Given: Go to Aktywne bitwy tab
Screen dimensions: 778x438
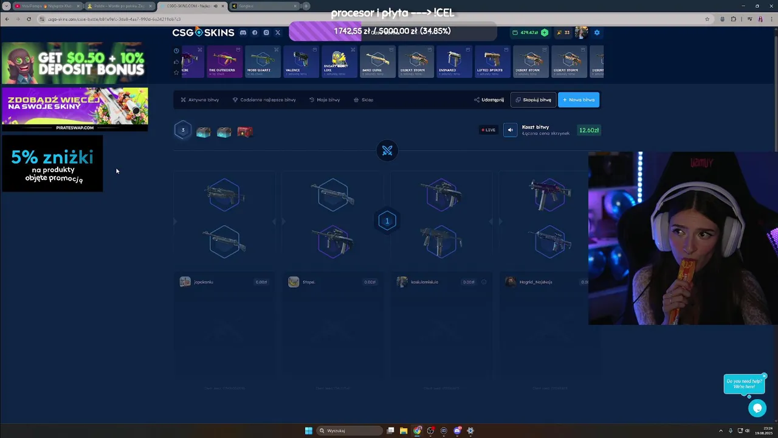Looking at the screenshot, I should coord(199,100).
